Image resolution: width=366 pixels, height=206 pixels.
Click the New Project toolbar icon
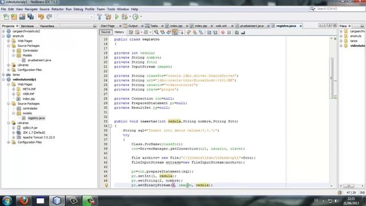[14, 17]
